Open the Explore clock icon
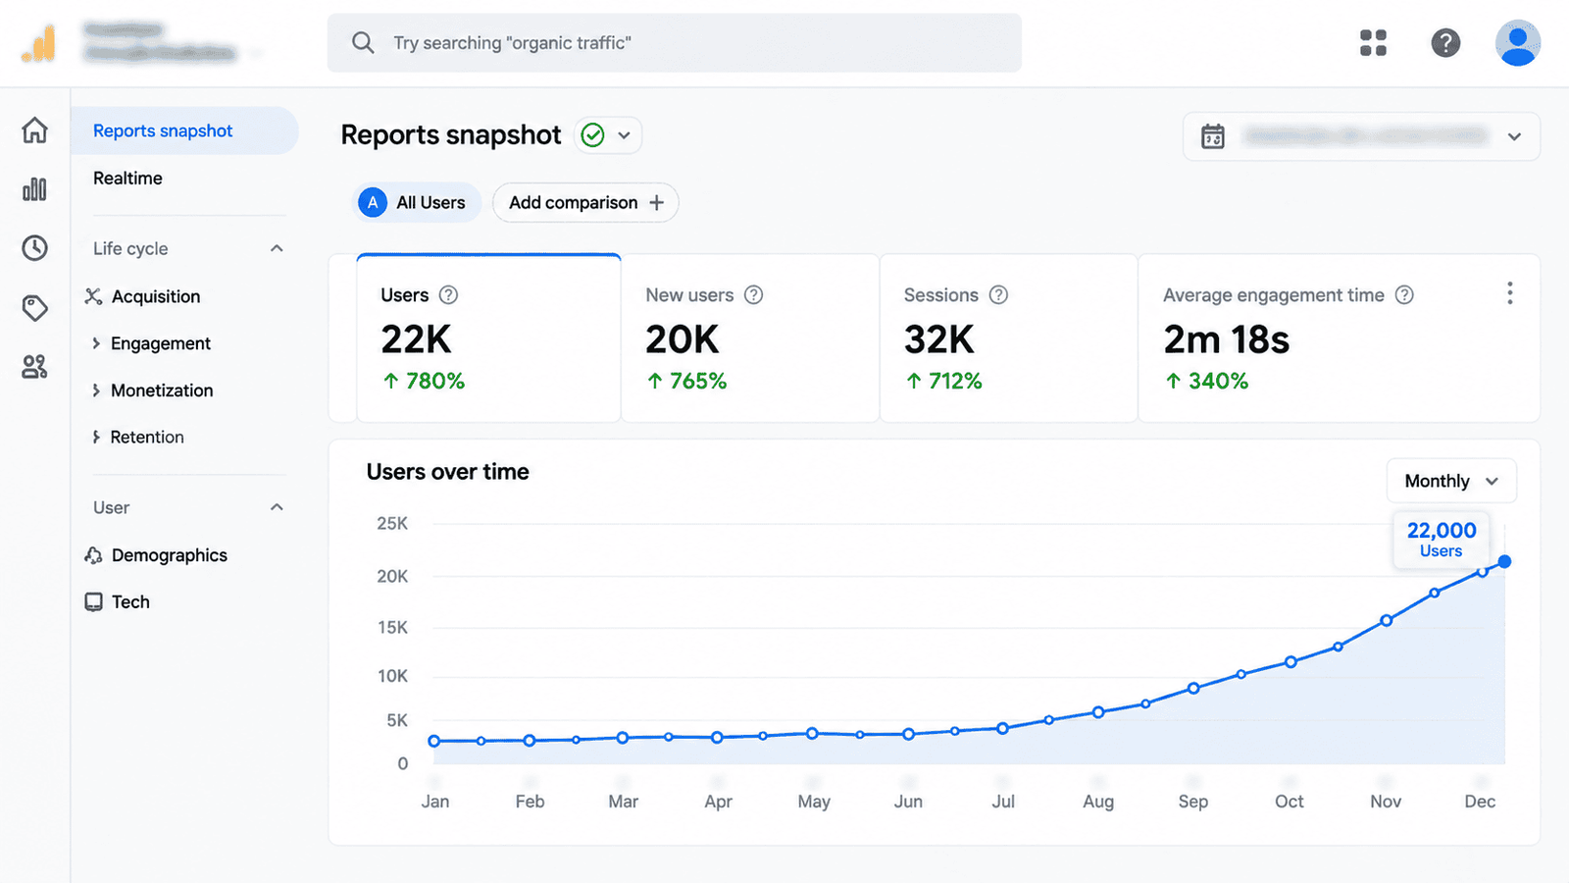Viewport: 1569px width, 883px height. pyautogui.click(x=35, y=247)
